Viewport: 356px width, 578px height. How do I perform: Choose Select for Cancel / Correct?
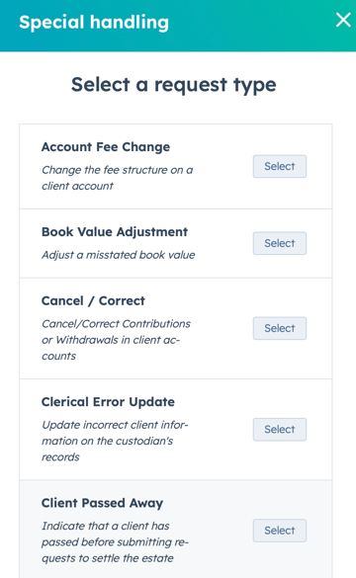pyautogui.click(x=279, y=328)
